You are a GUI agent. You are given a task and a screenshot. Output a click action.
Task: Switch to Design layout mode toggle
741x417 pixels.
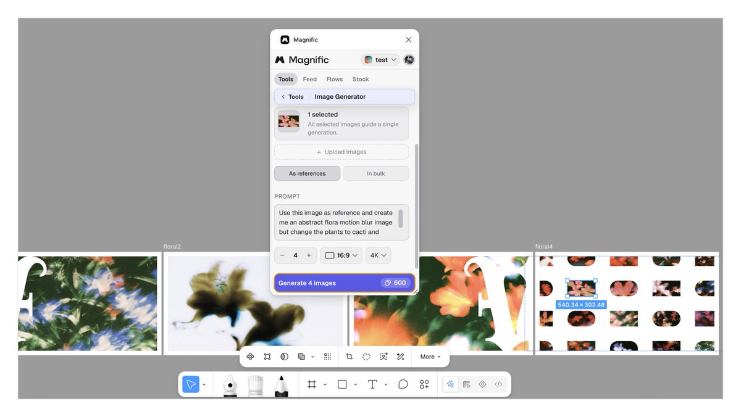click(x=467, y=384)
